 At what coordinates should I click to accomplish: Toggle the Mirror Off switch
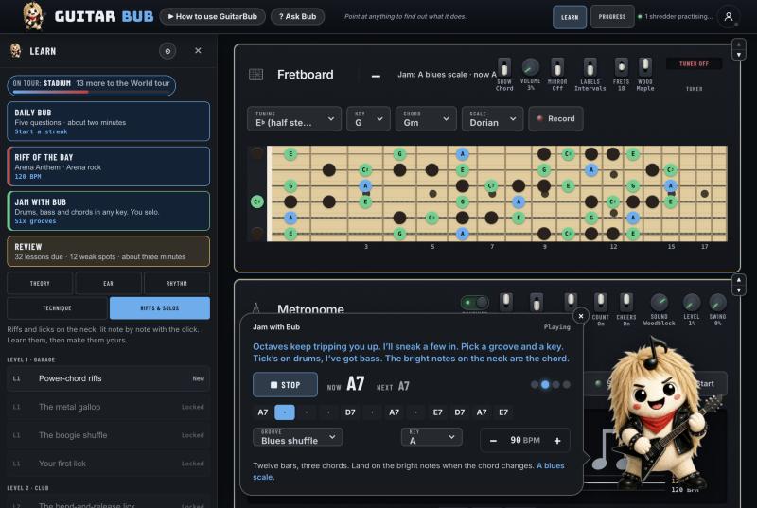coord(557,68)
